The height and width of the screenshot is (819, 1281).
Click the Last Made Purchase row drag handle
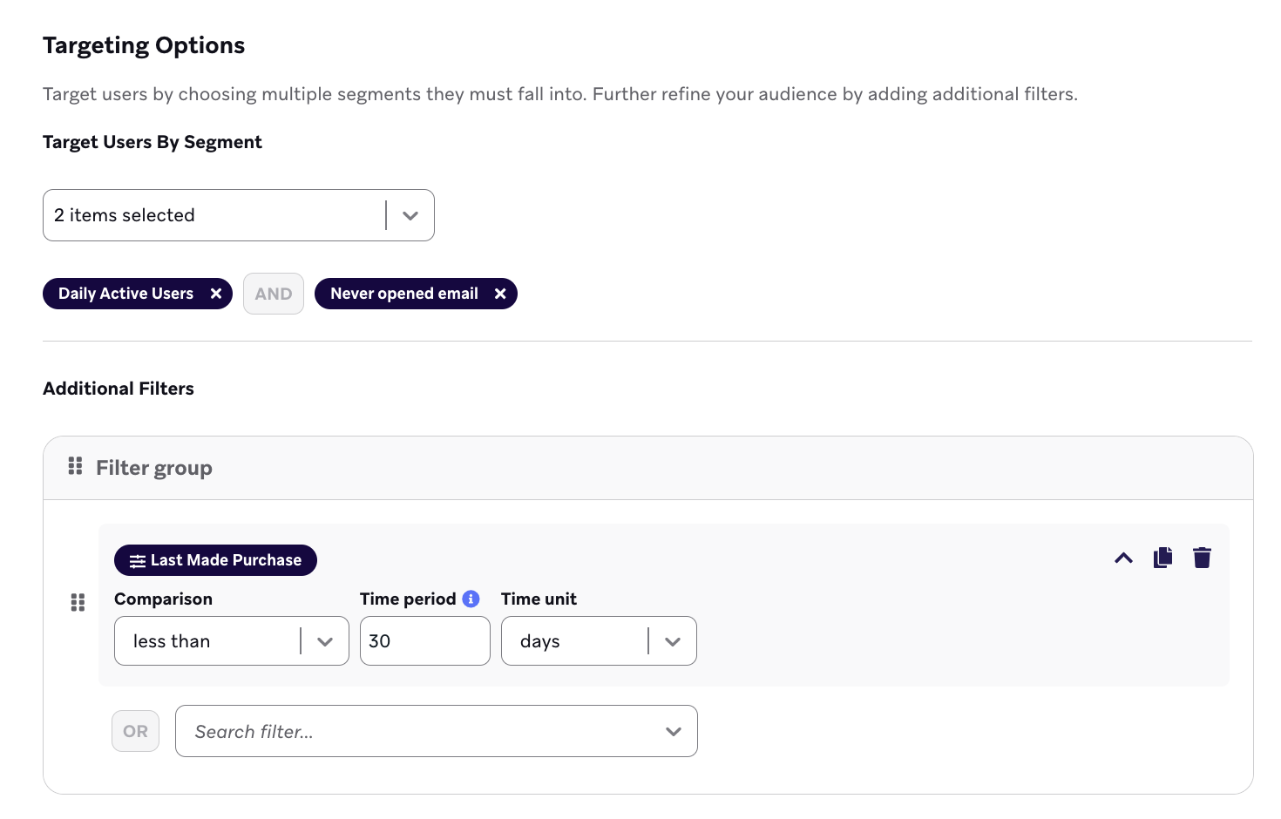pos(78,602)
